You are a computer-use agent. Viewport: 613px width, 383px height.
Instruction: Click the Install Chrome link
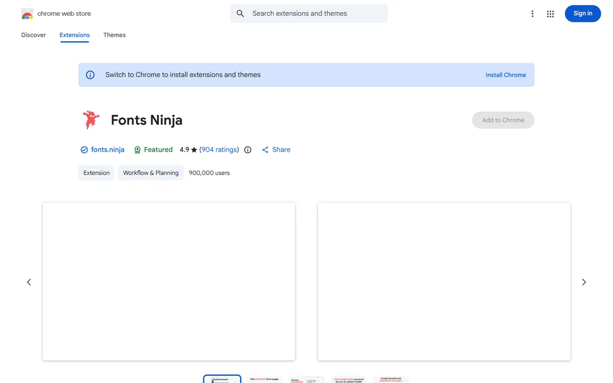pyautogui.click(x=506, y=75)
